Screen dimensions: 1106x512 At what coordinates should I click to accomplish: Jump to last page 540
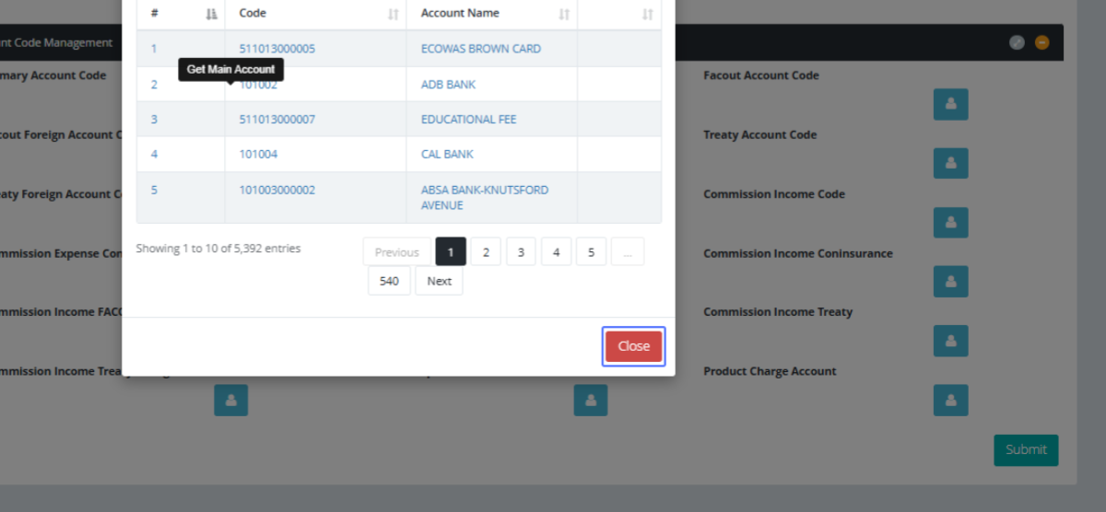click(x=389, y=281)
